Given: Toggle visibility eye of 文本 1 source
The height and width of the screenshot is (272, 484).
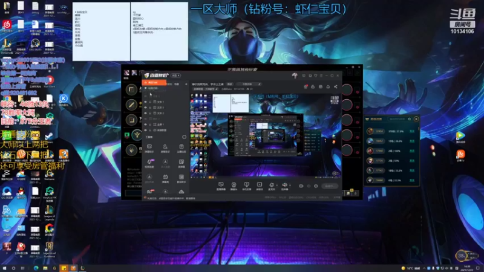Looking at the screenshot, I should pos(146,102).
